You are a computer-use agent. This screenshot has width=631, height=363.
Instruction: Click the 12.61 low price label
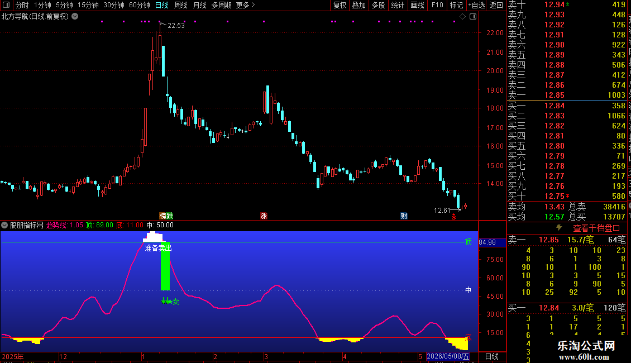(442, 211)
